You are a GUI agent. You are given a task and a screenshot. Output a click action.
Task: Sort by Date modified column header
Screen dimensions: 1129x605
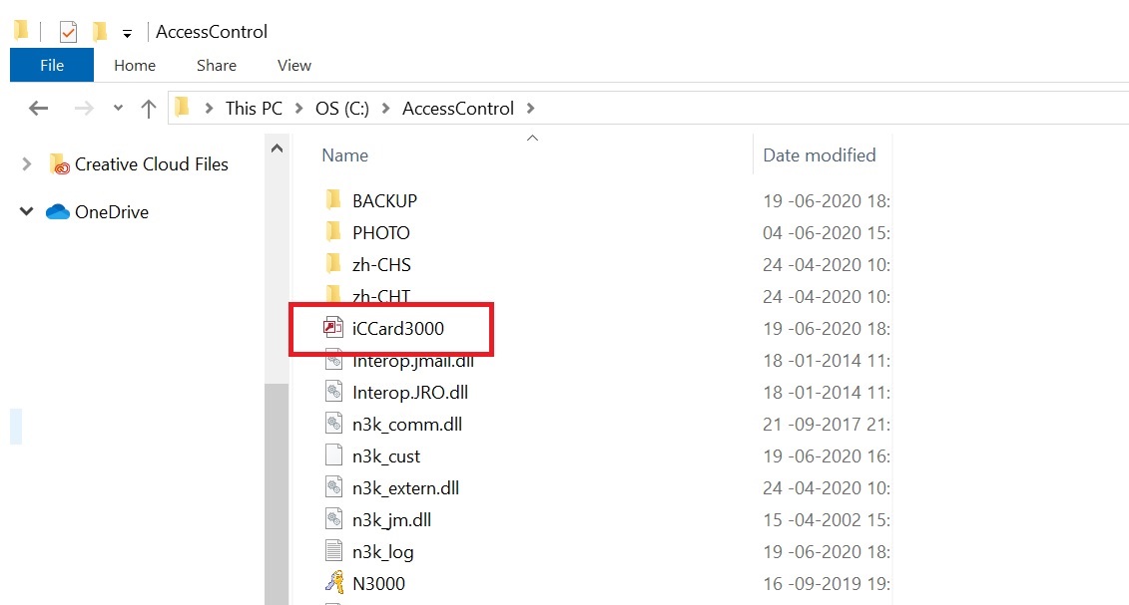point(819,155)
